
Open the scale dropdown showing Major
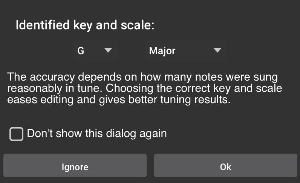(x=185, y=51)
